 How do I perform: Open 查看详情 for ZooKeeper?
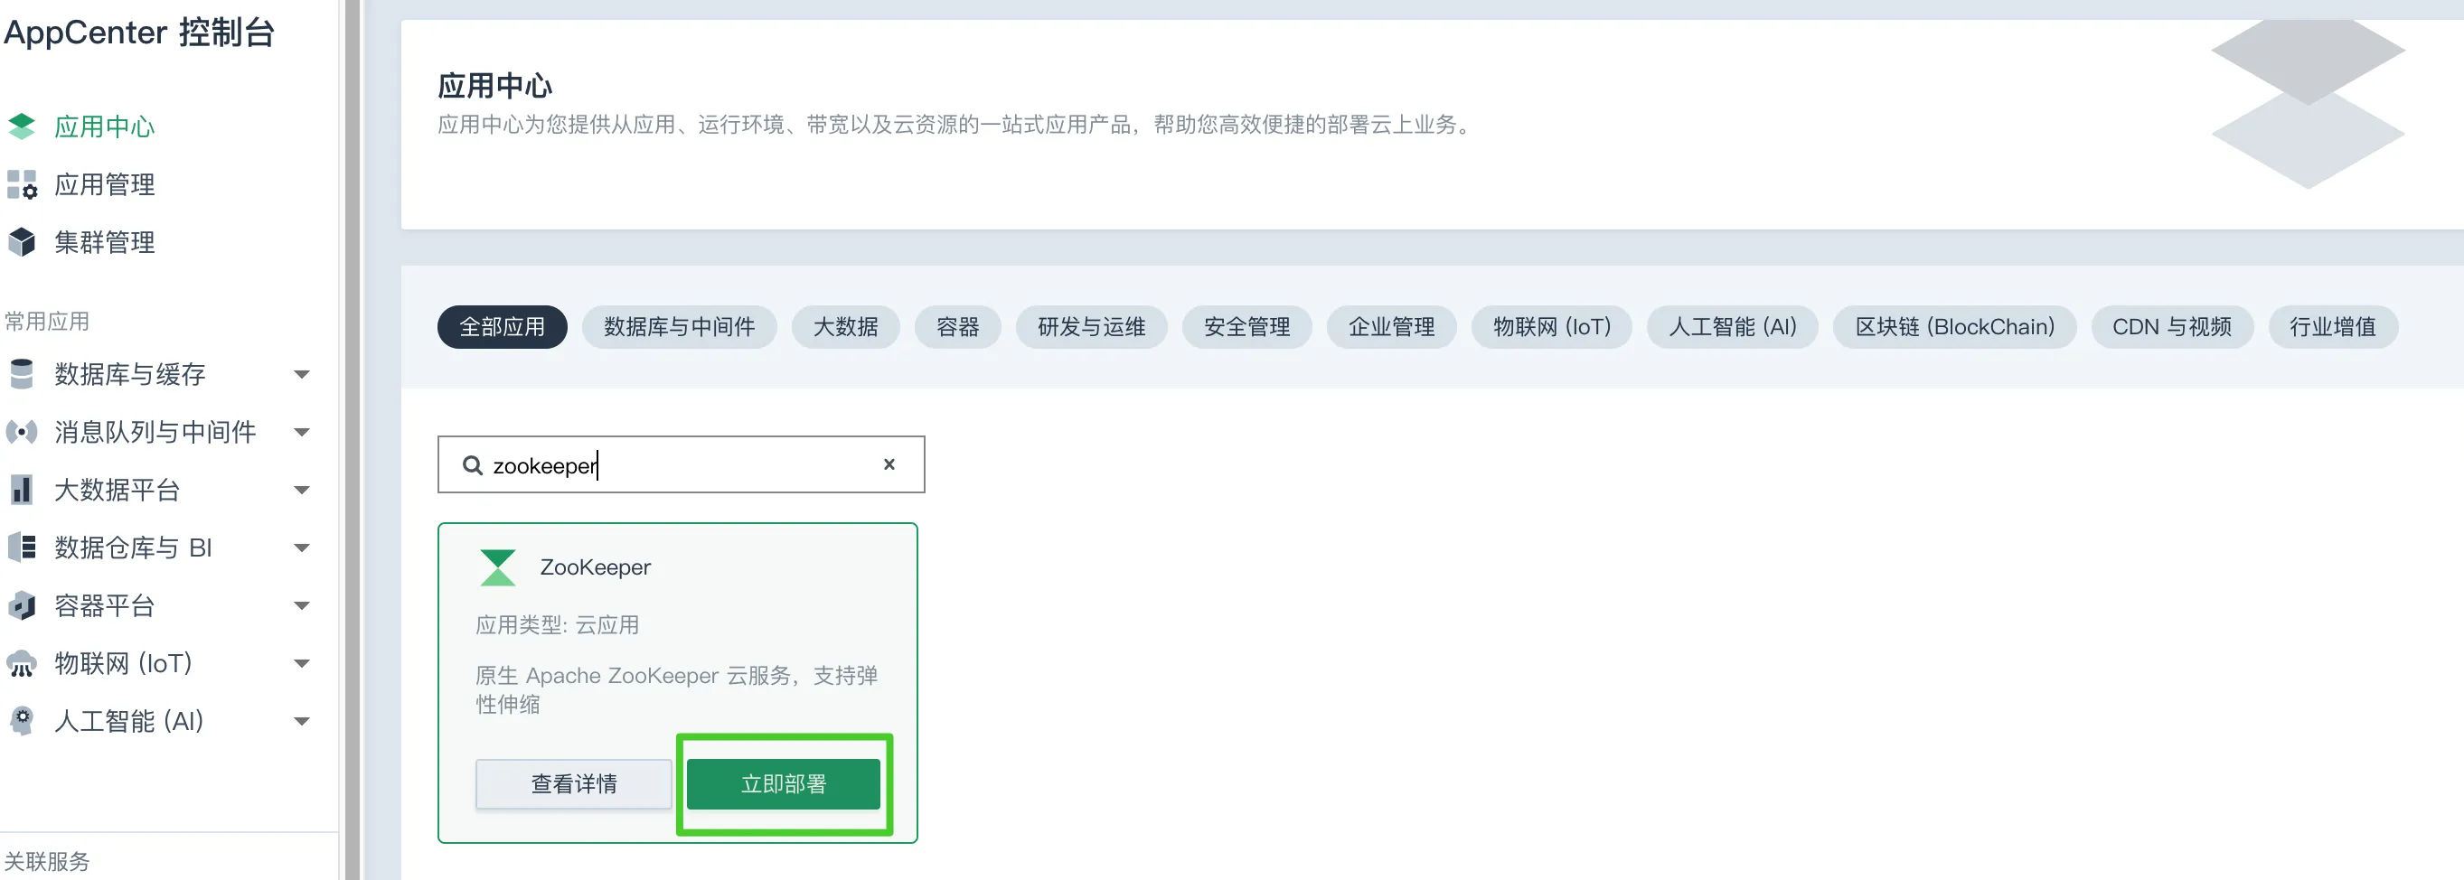pyautogui.click(x=573, y=783)
